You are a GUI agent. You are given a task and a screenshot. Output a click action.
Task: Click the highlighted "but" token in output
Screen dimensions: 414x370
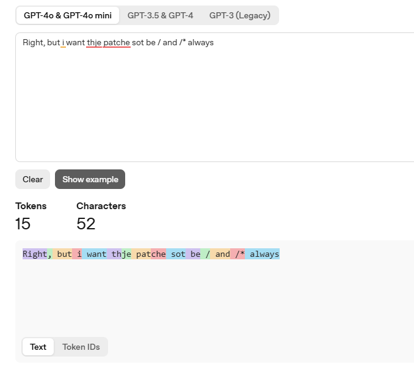tap(63, 254)
